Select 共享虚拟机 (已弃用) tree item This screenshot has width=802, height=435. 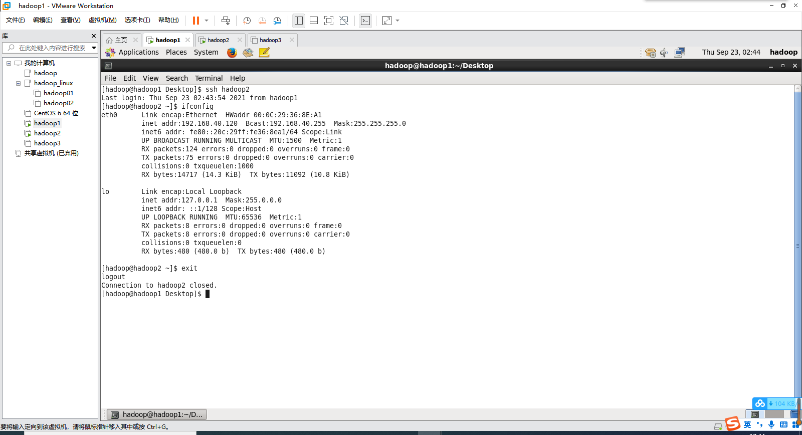click(51, 153)
